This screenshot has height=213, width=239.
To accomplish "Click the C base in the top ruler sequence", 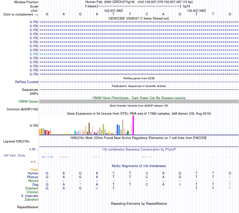I will [x=147, y=14].
